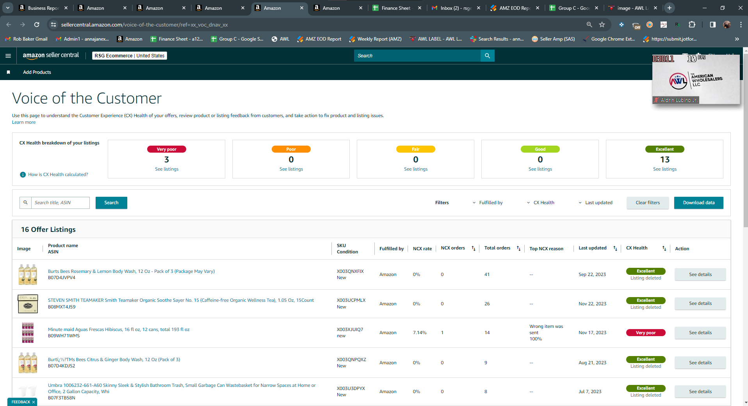The image size is (748, 406).
Task: Click the magnifier icon beside Search title, ASIN
Action: pyautogui.click(x=25, y=203)
